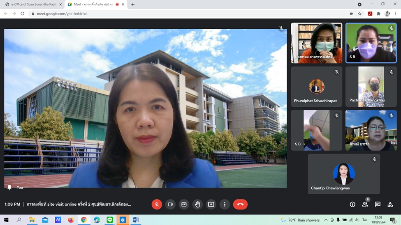401x225 pixels.
Task: Bookmark this page with the star icon
Action: coord(360,14)
